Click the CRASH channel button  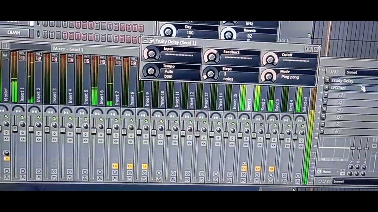click(x=14, y=32)
